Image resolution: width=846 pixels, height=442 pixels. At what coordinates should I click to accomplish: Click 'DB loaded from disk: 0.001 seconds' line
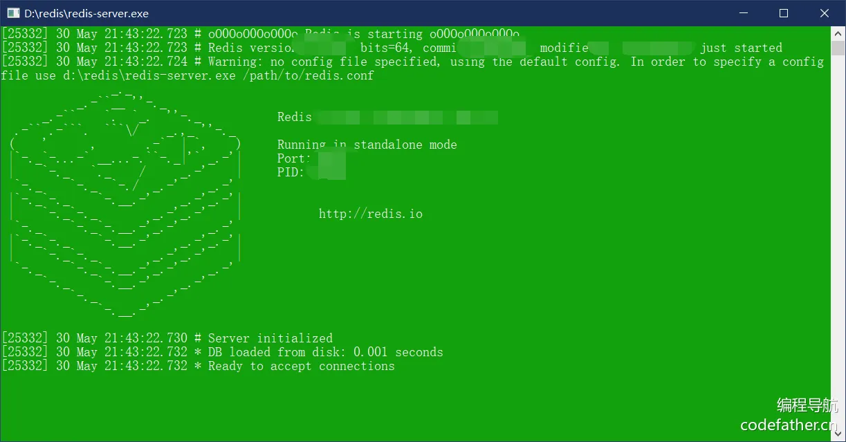click(222, 352)
